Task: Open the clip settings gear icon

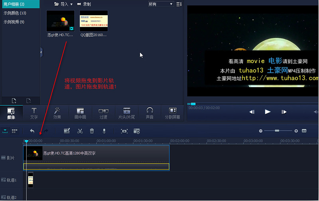Action: click(x=136, y=131)
